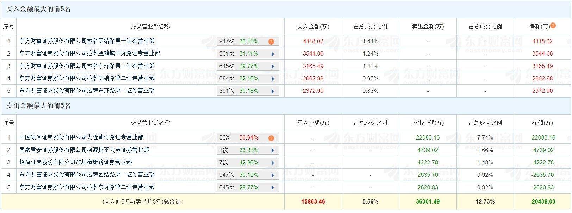Viewport: 572px width, 213px height.
Task: Open 东方财富证券拉萨东环路第一证券营业部 link
Action: coord(87,91)
